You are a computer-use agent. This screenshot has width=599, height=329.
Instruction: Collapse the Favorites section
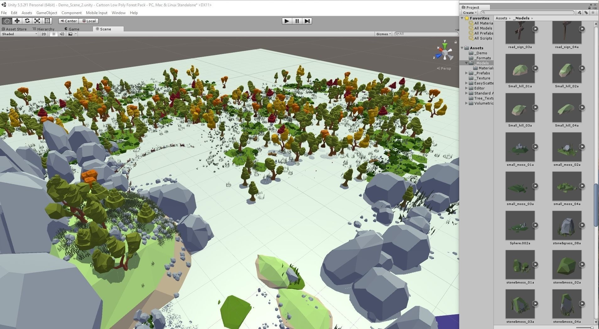point(462,18)
